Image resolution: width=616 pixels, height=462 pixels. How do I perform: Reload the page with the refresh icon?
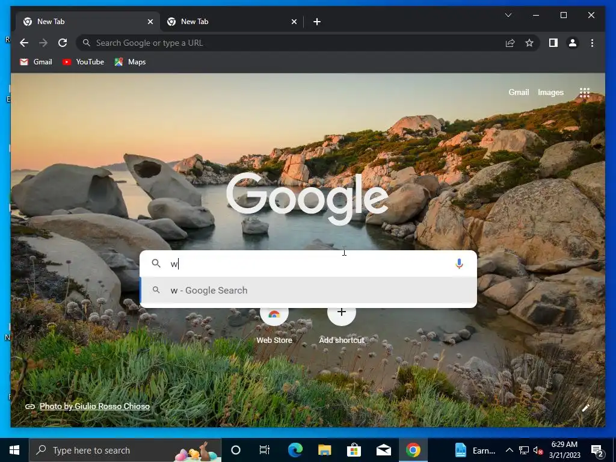(x=63, y=43)
